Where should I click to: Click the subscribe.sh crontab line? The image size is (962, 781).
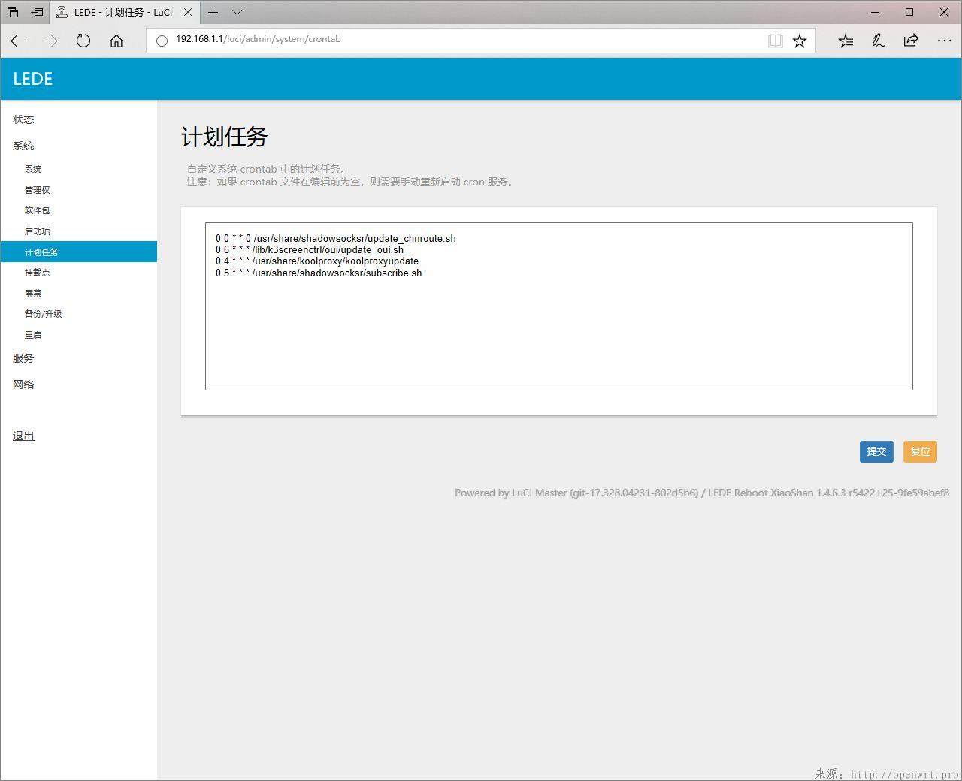[319, 273]
